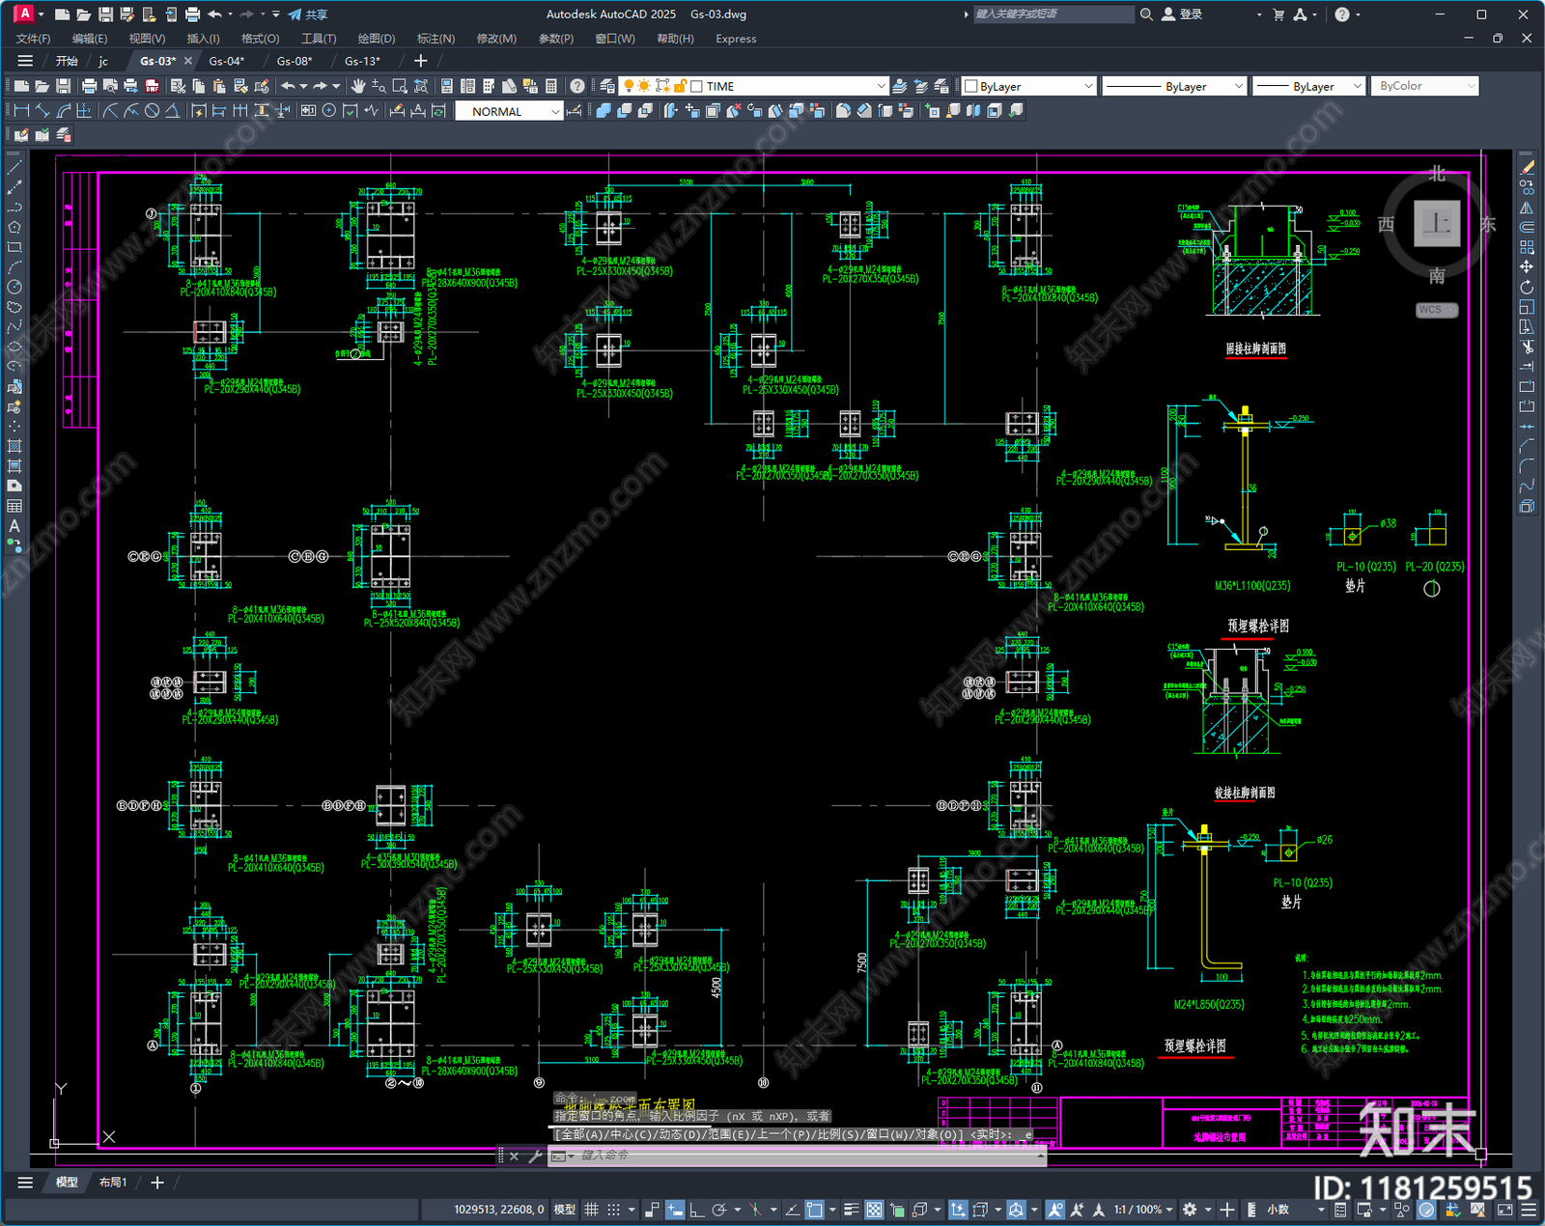
Task: Click the DWF publish icon
Action: click(x=152, y=86)
